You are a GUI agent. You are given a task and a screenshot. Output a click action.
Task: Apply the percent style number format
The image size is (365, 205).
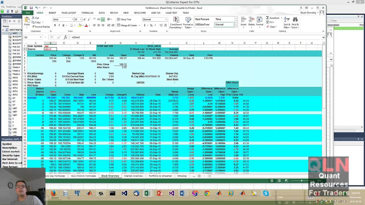pyautogui.click(x=151, y=25)
